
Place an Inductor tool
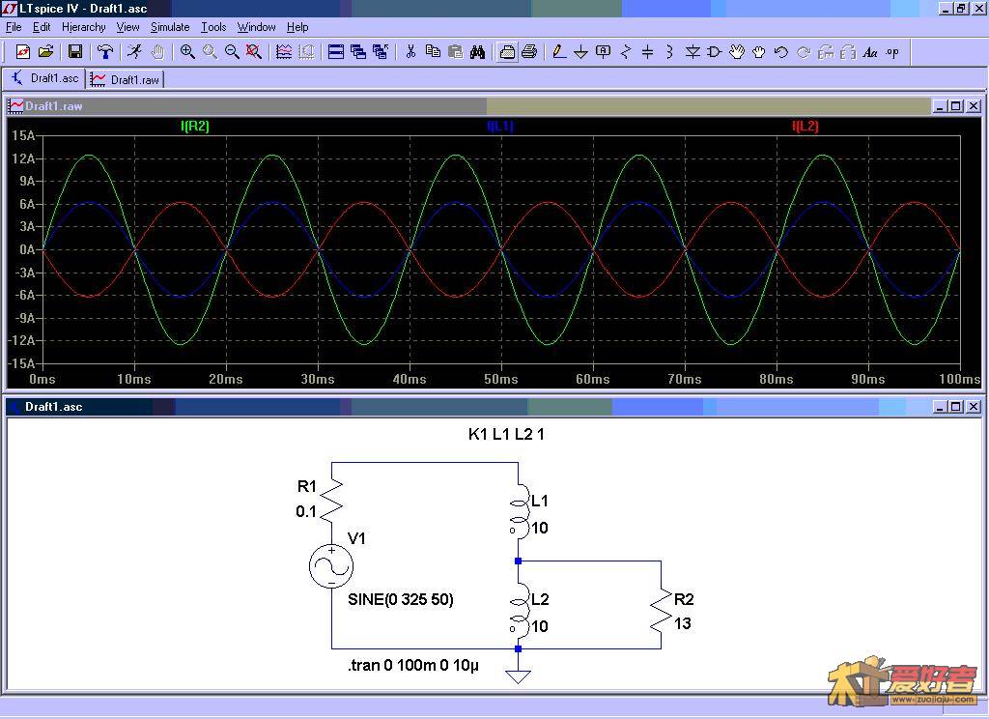tap(669, 52)
